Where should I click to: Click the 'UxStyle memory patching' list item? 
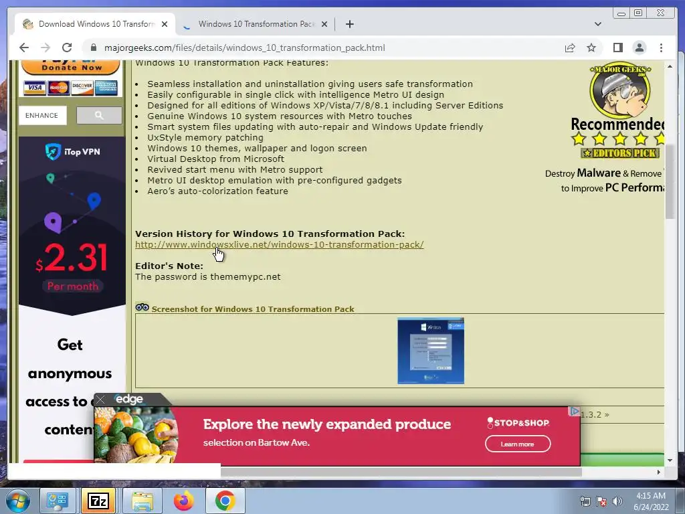205,137
